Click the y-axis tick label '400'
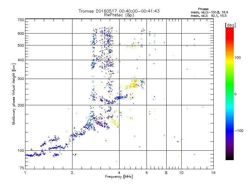The height and width of the screenshot is (188, 251). 21,60
